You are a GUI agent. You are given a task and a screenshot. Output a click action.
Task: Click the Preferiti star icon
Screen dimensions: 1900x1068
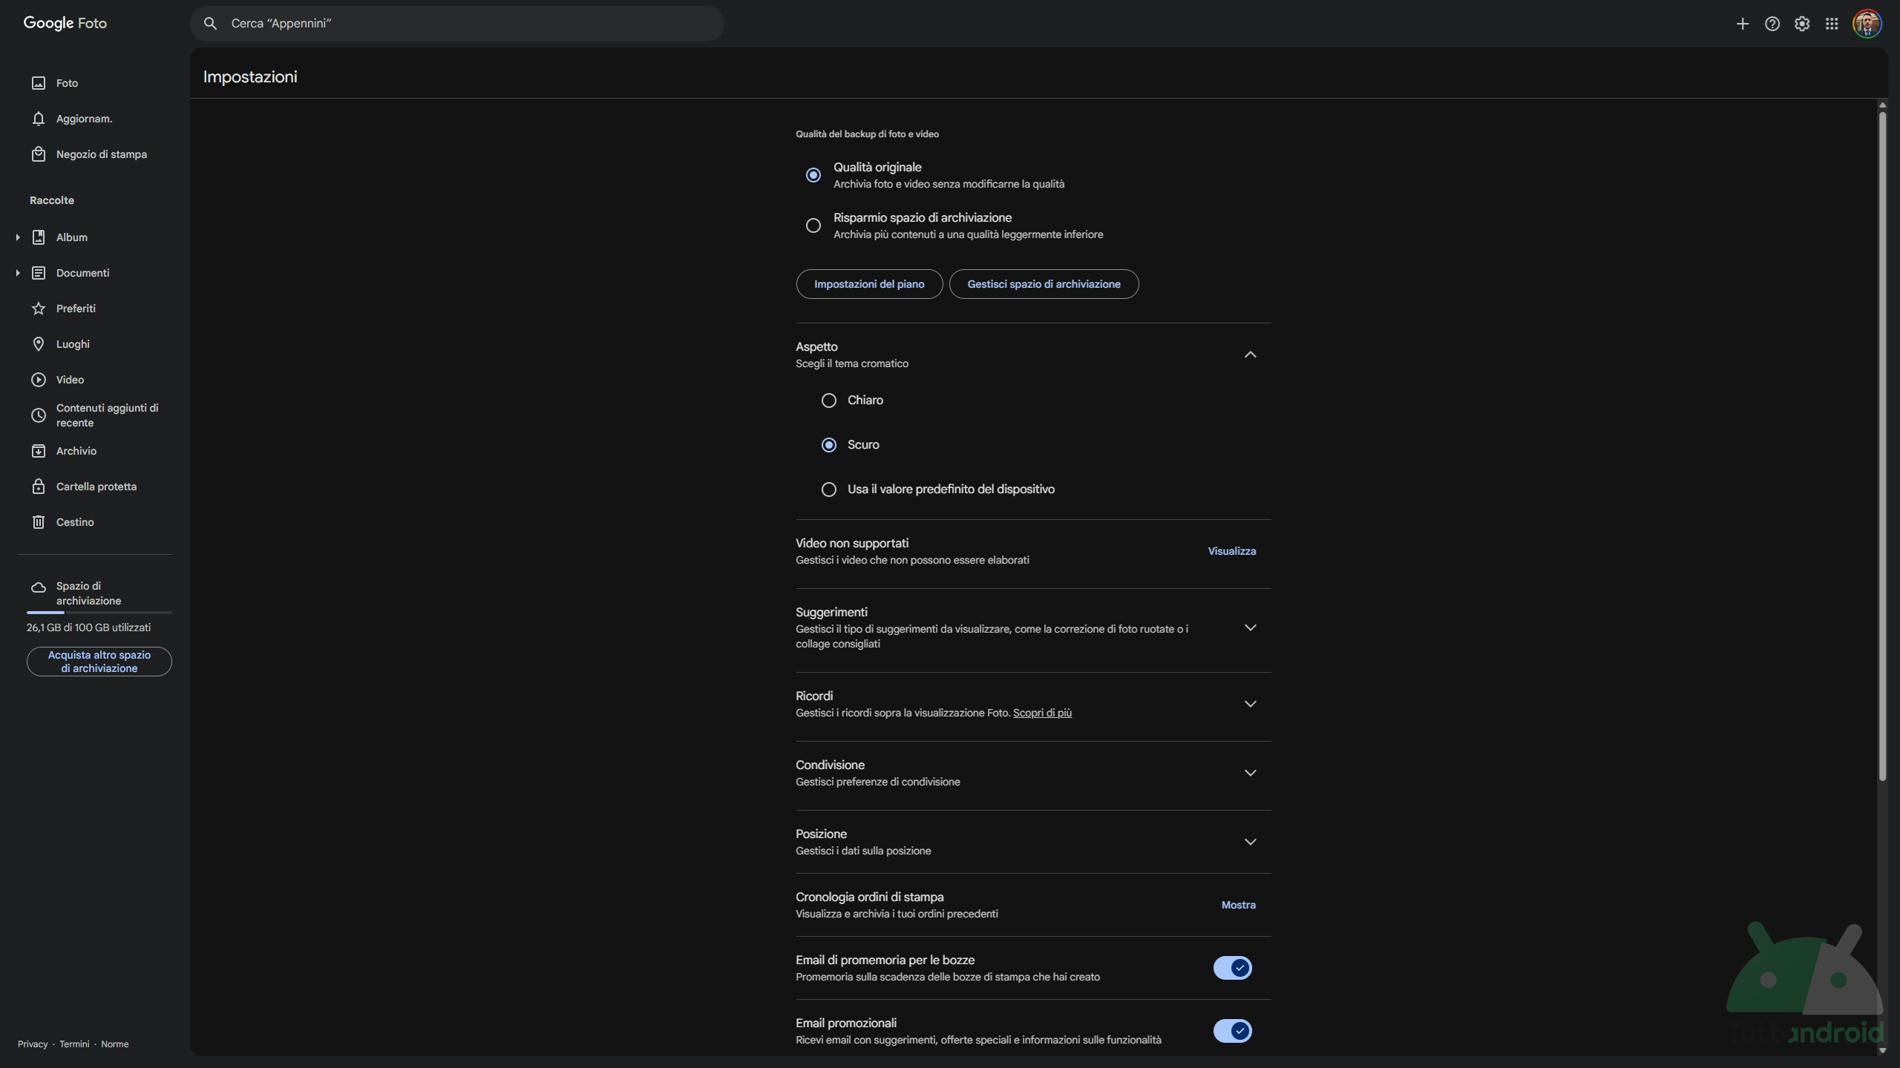(x=39, y=309)
